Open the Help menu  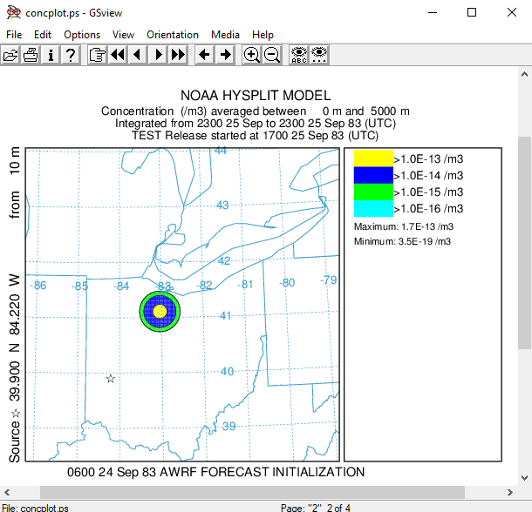(x=263, y=35)
